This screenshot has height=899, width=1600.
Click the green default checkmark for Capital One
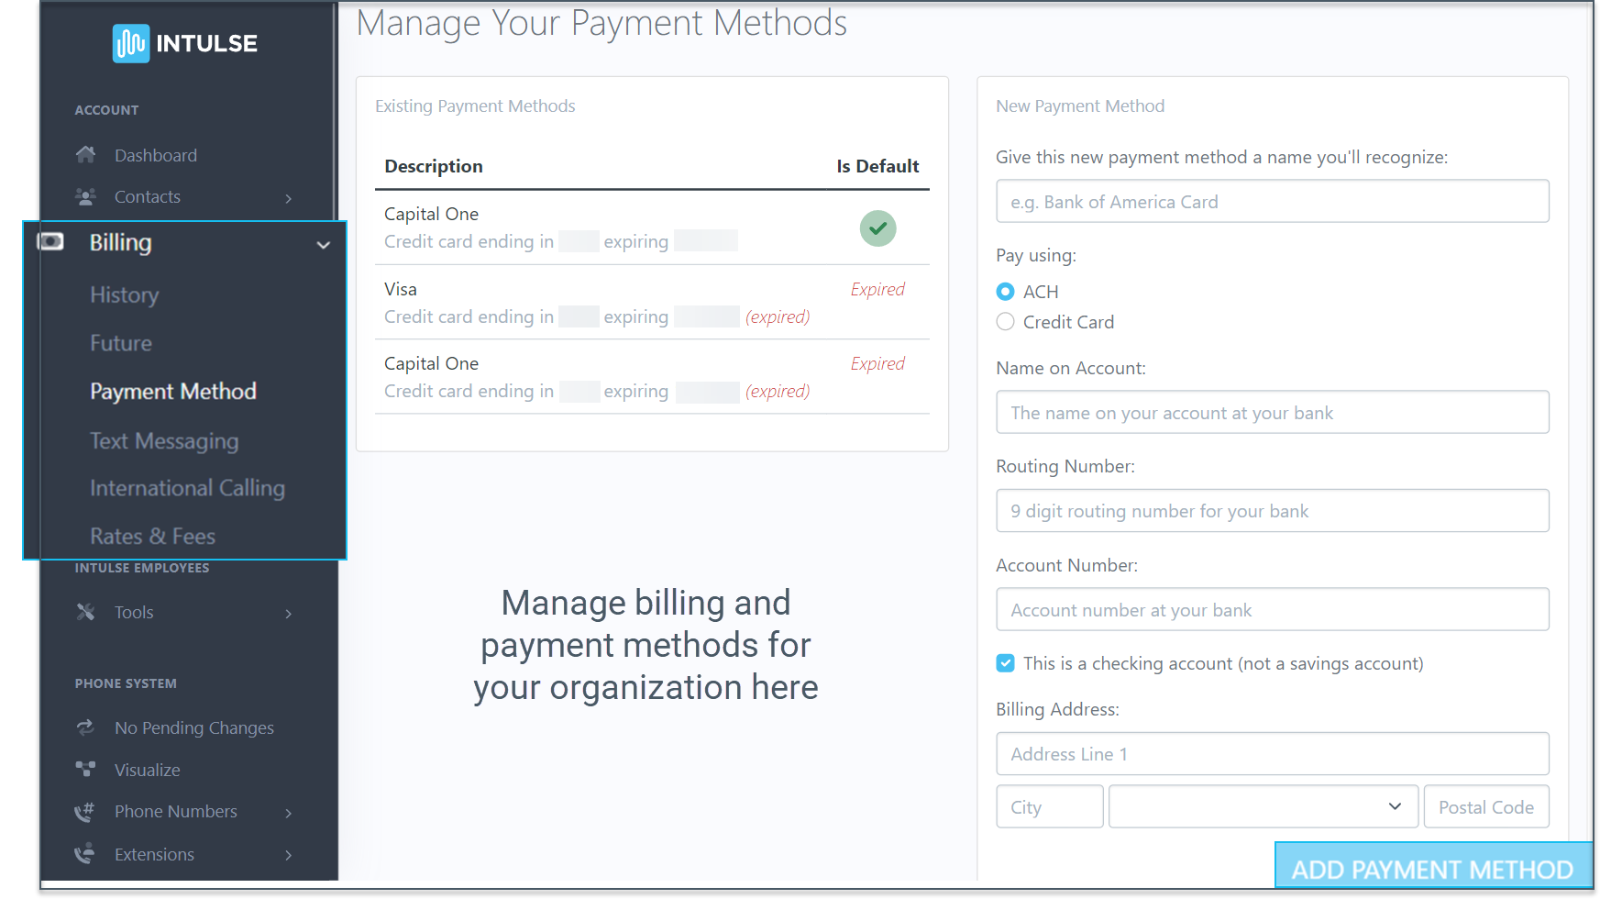pyautogui.click(x=877, y=228)
